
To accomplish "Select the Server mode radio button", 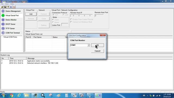I will click(53, 22).
